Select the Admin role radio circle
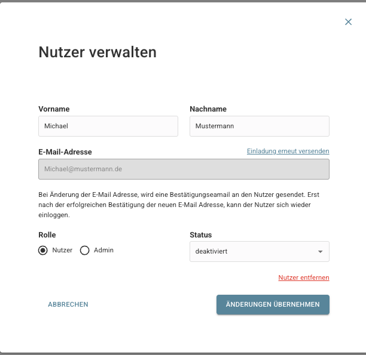Image resolution: width=366 pixels, height=355 pixels. click(x=84, y=251)
